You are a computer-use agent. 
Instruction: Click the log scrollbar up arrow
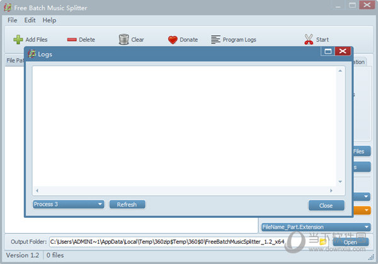pos(340,71)
